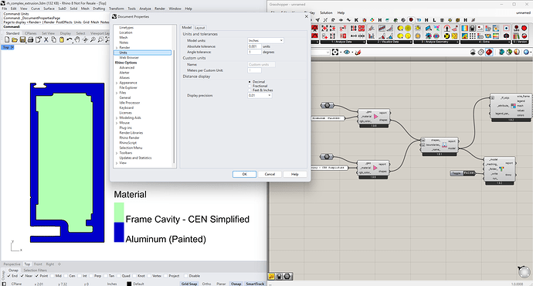This screenshot has width=533, height=286.
Task: Expand the Toolbars tree item
Action: pyautogui.click(x=117, y=153)
